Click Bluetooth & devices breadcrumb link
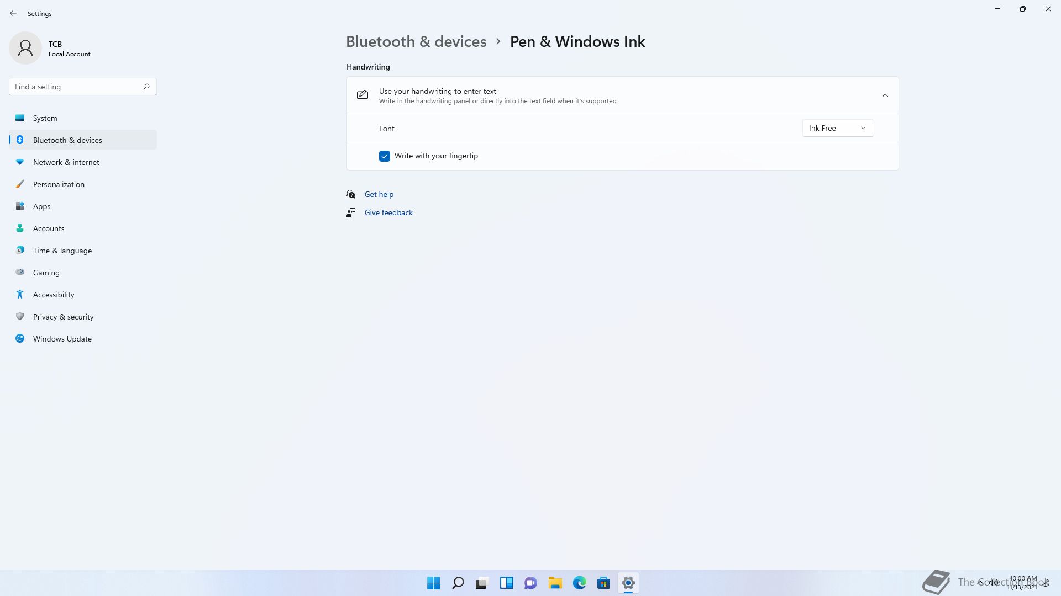 pos(416,42)
